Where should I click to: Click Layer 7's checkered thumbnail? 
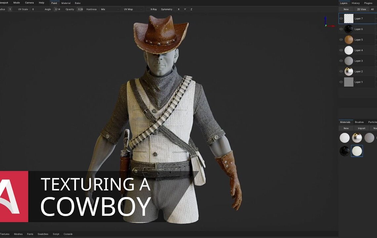pos(349,19)
